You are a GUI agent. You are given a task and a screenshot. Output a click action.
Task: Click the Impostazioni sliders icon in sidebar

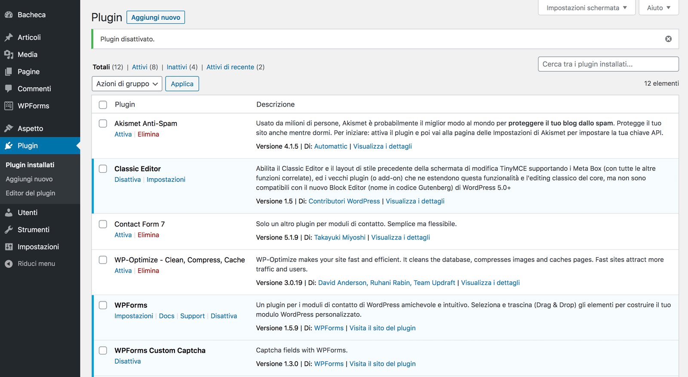point(9,247)
